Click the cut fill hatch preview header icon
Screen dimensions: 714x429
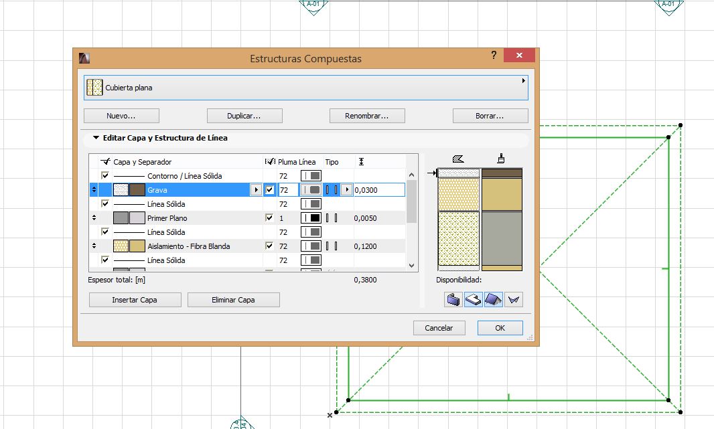458,159
